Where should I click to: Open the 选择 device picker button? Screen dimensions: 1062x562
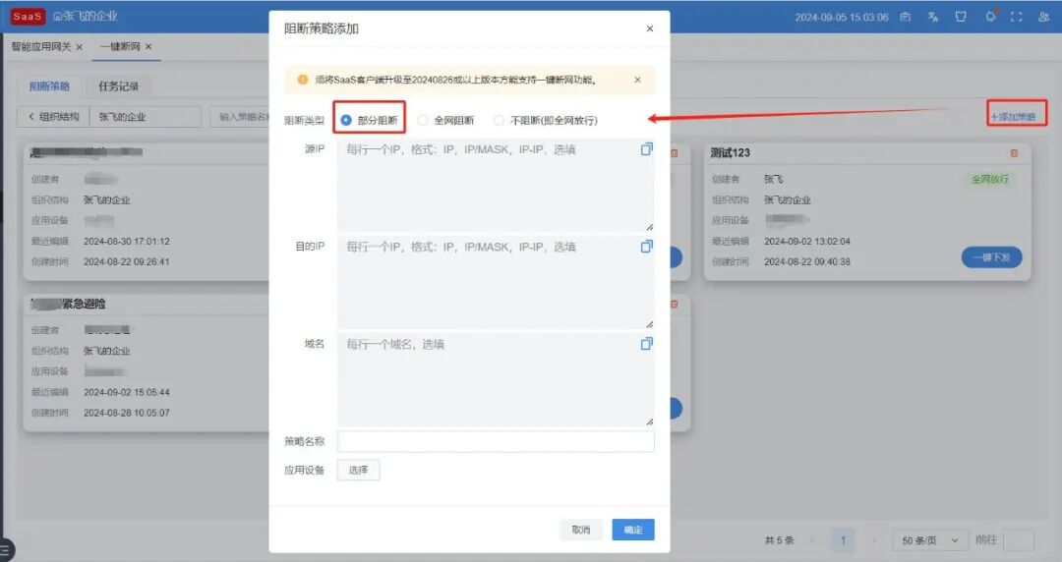358,470
